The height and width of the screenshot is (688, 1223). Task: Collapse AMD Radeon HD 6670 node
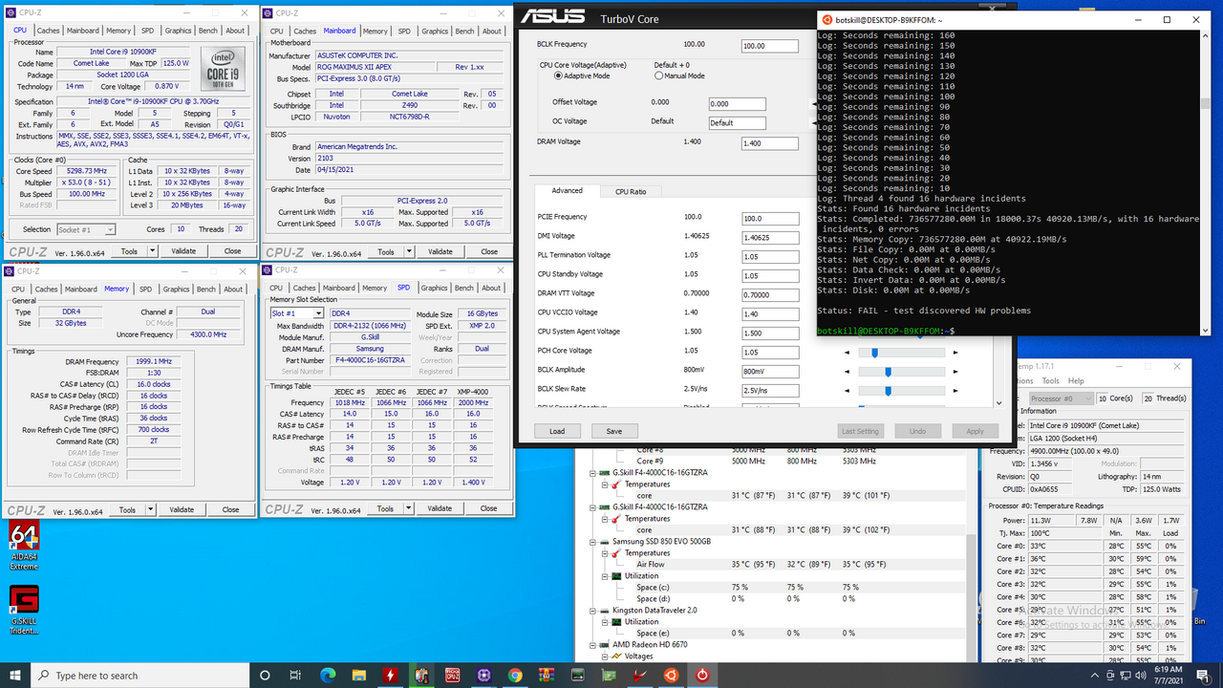[x=592, y=645]
